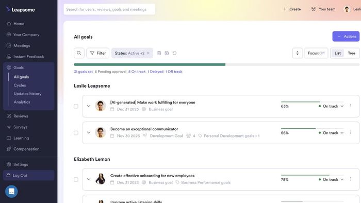The height and width of the screenshot is (203, 361).
Task: Click the 31 goals set link
Action: tap(83, 72)
